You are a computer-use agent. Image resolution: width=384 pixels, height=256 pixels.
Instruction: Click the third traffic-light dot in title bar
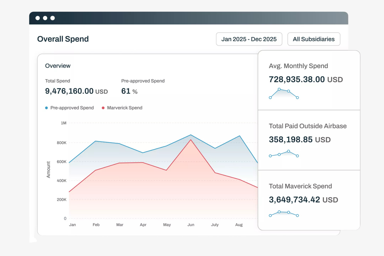pos(53,18)
